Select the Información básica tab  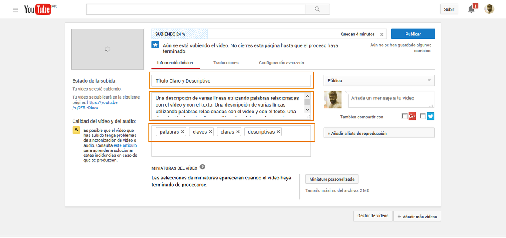[x=175, y=63]
